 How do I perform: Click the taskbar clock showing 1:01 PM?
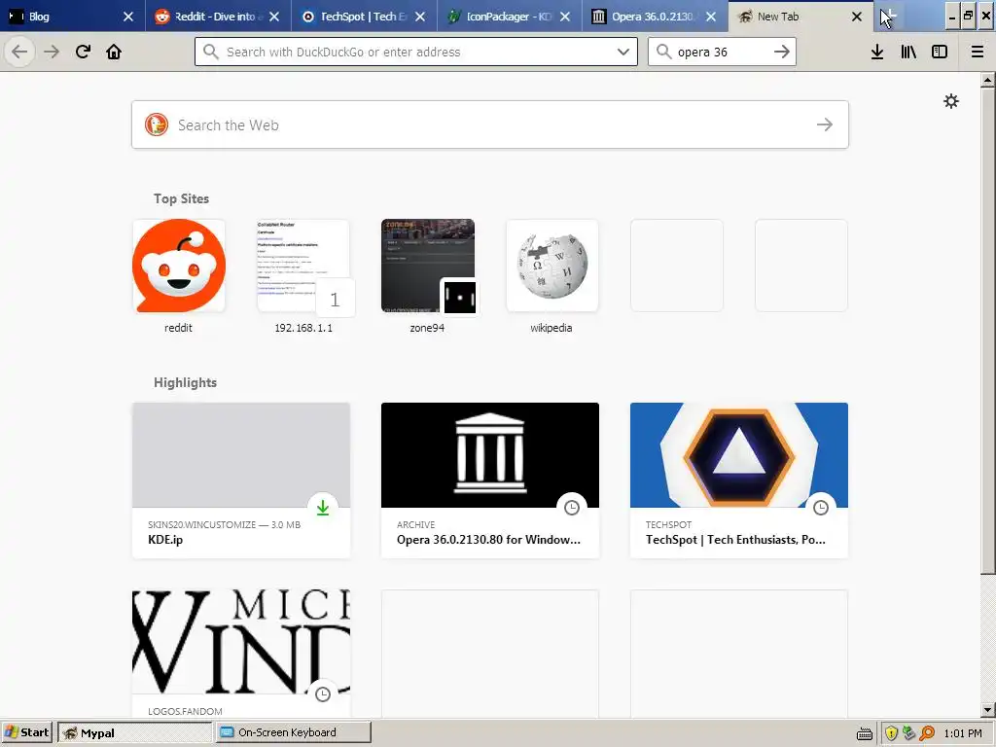point(963,733)
